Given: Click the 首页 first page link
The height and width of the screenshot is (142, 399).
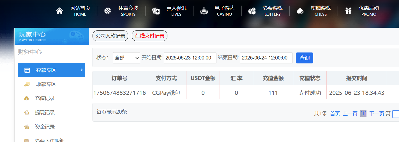Looking at the screenshot, I should pos(335,113).
